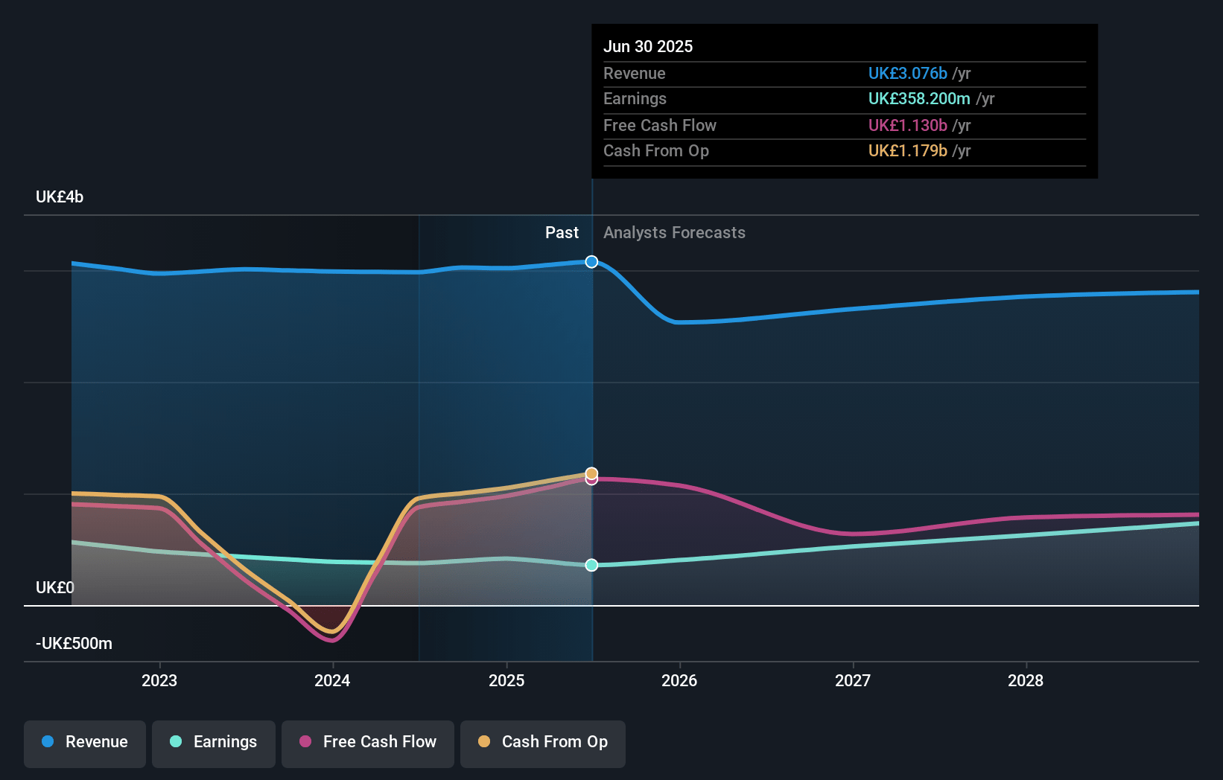Click the 2026 x-axis label
This screenshot has width=1223, height=780.
coord(679,680)
